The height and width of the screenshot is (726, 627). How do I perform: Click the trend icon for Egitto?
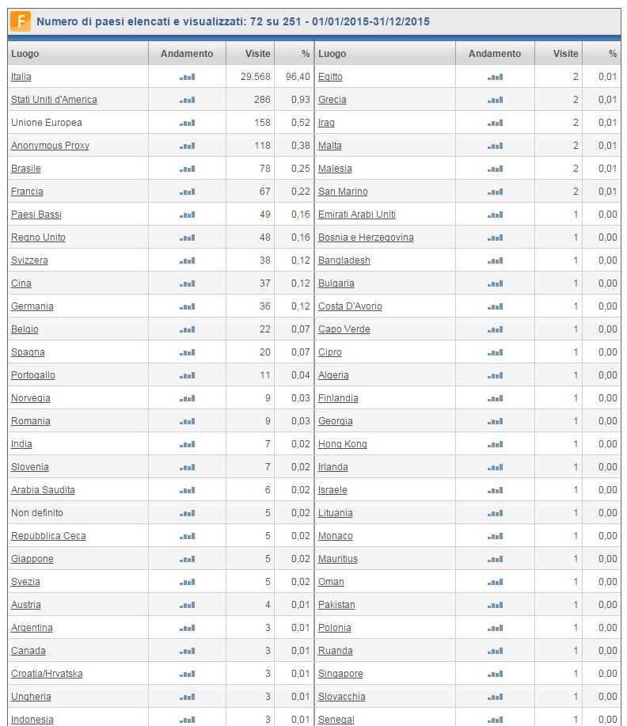click(495, 78)
